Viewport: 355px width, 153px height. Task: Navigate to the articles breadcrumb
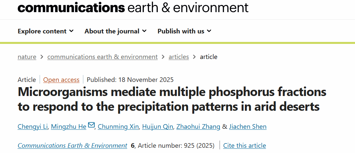tap(178, 57)
